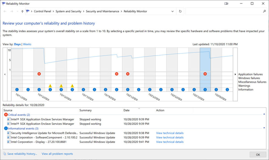Click the red error icon in the highlighted 10/27/2020 column
This screenshot has height=160, width=269.
pos(205,74)
